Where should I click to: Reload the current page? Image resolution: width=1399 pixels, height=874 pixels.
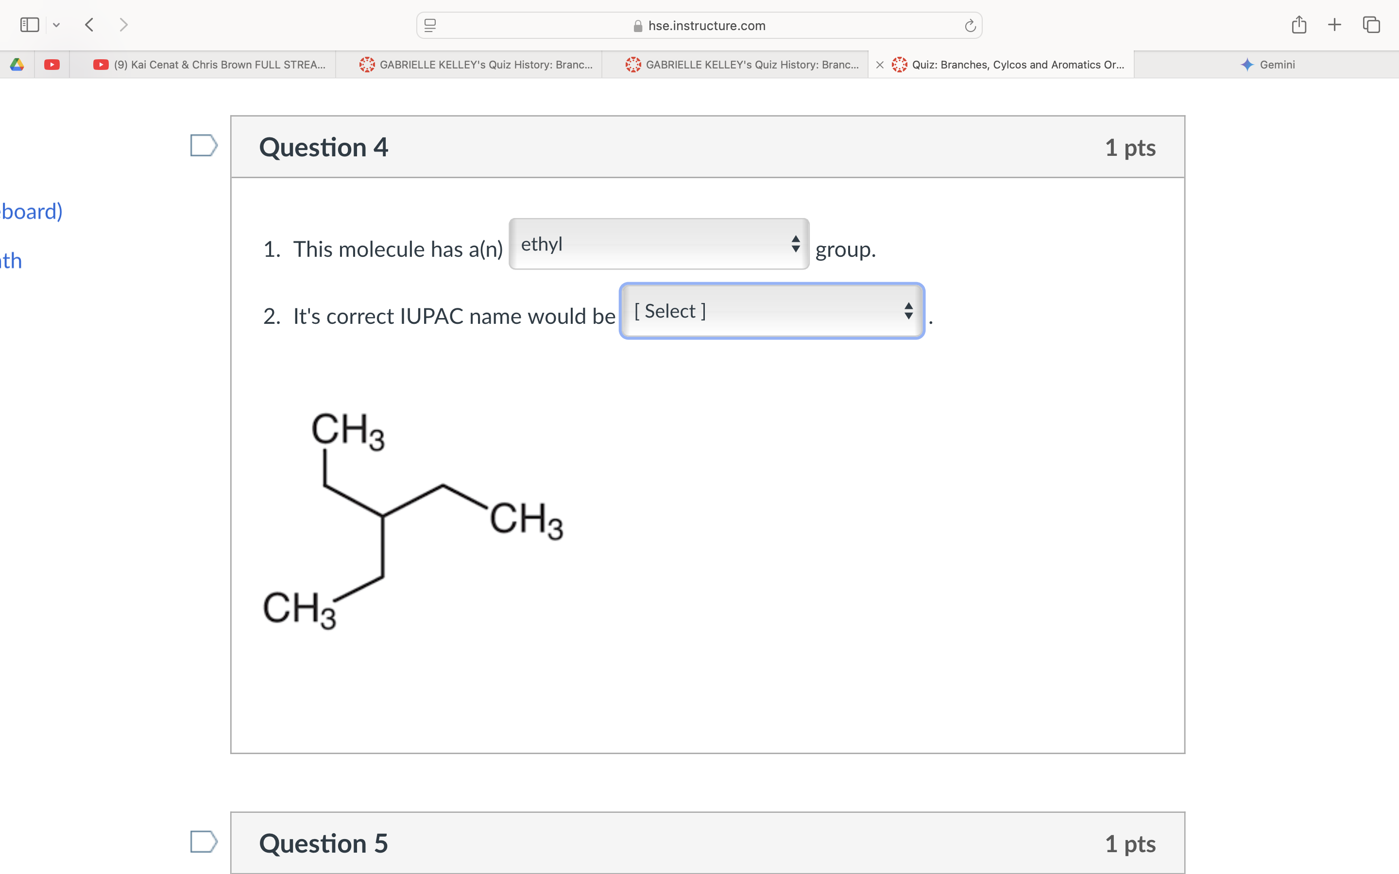pos(970,25)
